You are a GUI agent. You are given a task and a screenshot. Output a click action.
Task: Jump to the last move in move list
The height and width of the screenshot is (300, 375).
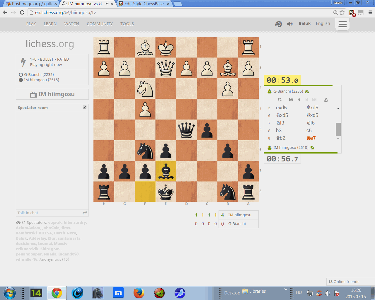tap(314, 100)
